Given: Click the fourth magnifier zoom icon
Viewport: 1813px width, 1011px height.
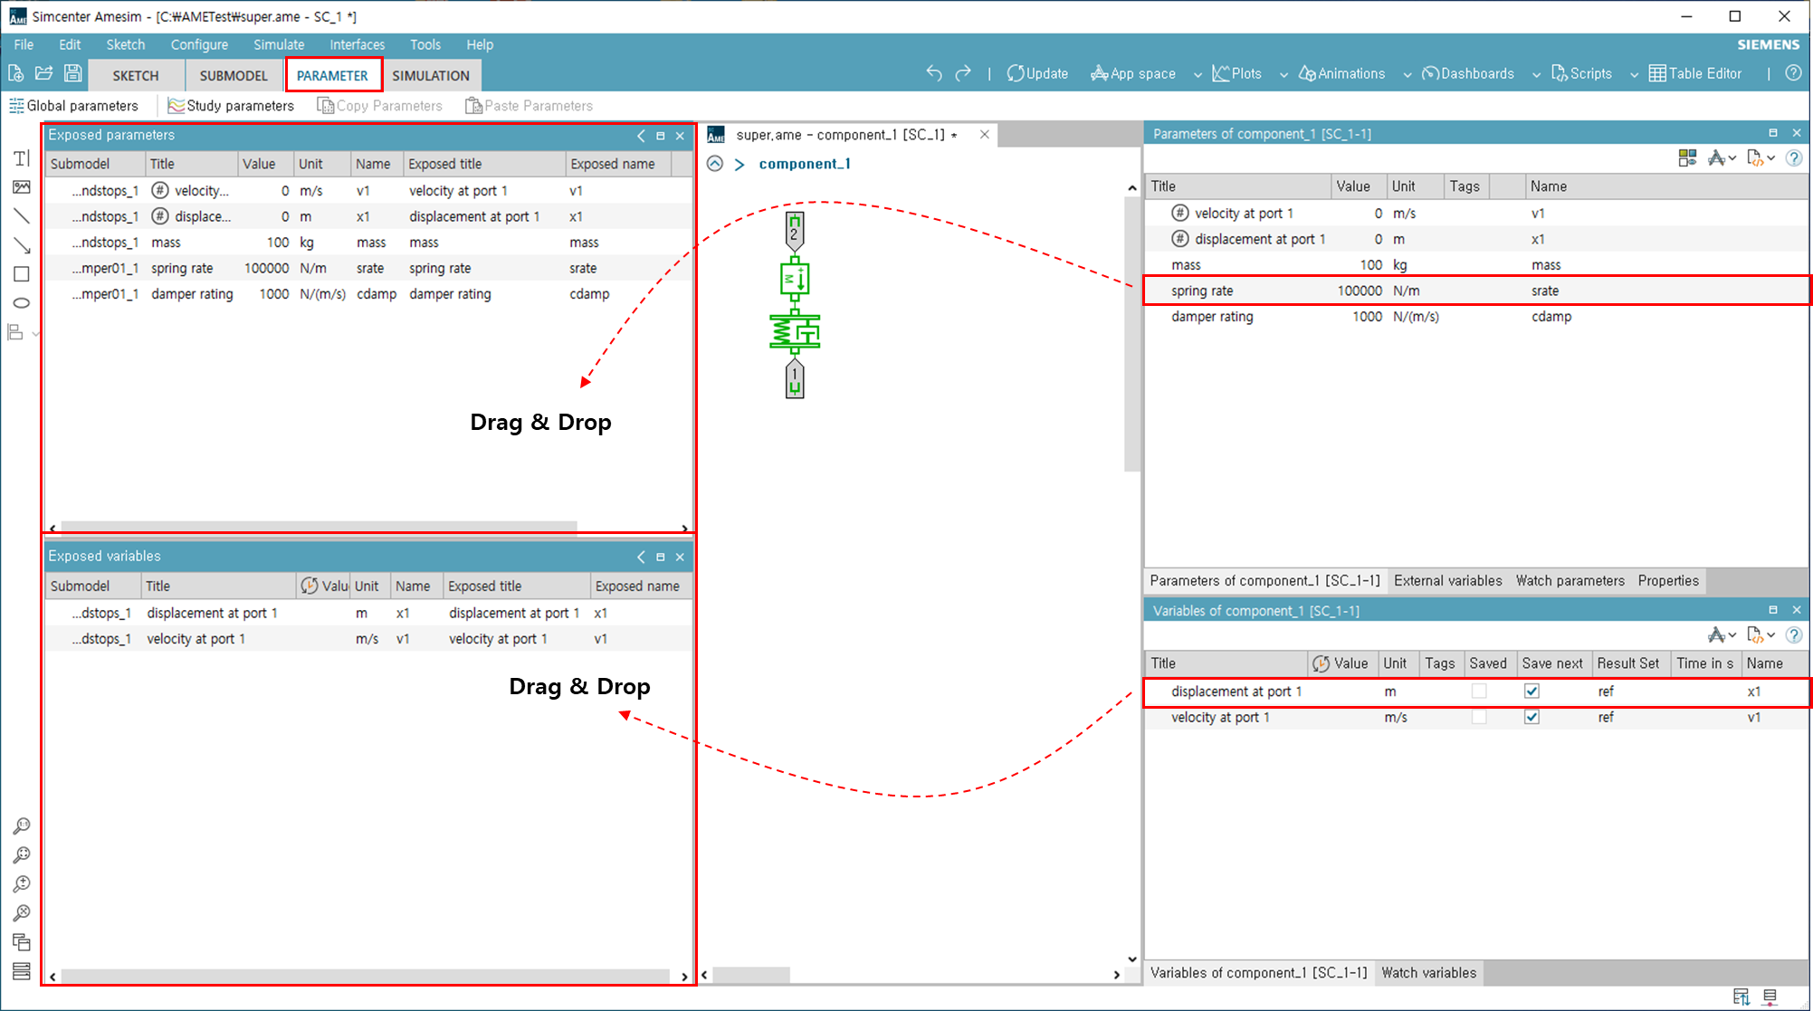Looking at the screenshot, I should pos(22,913).
